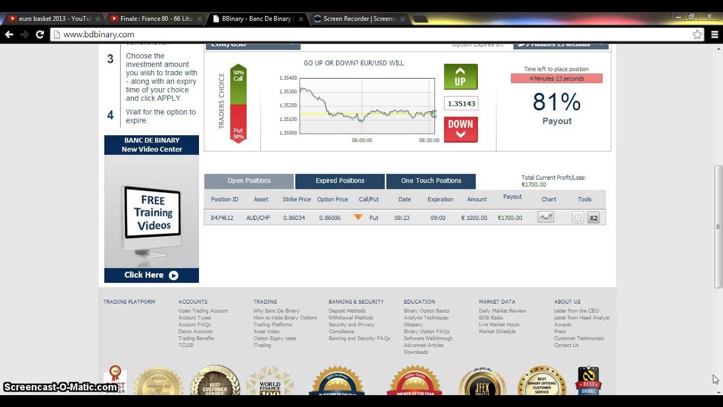Click the € 1000.00 amount cell
This screenshot has width=723, height=407.
tap(474, 218)
